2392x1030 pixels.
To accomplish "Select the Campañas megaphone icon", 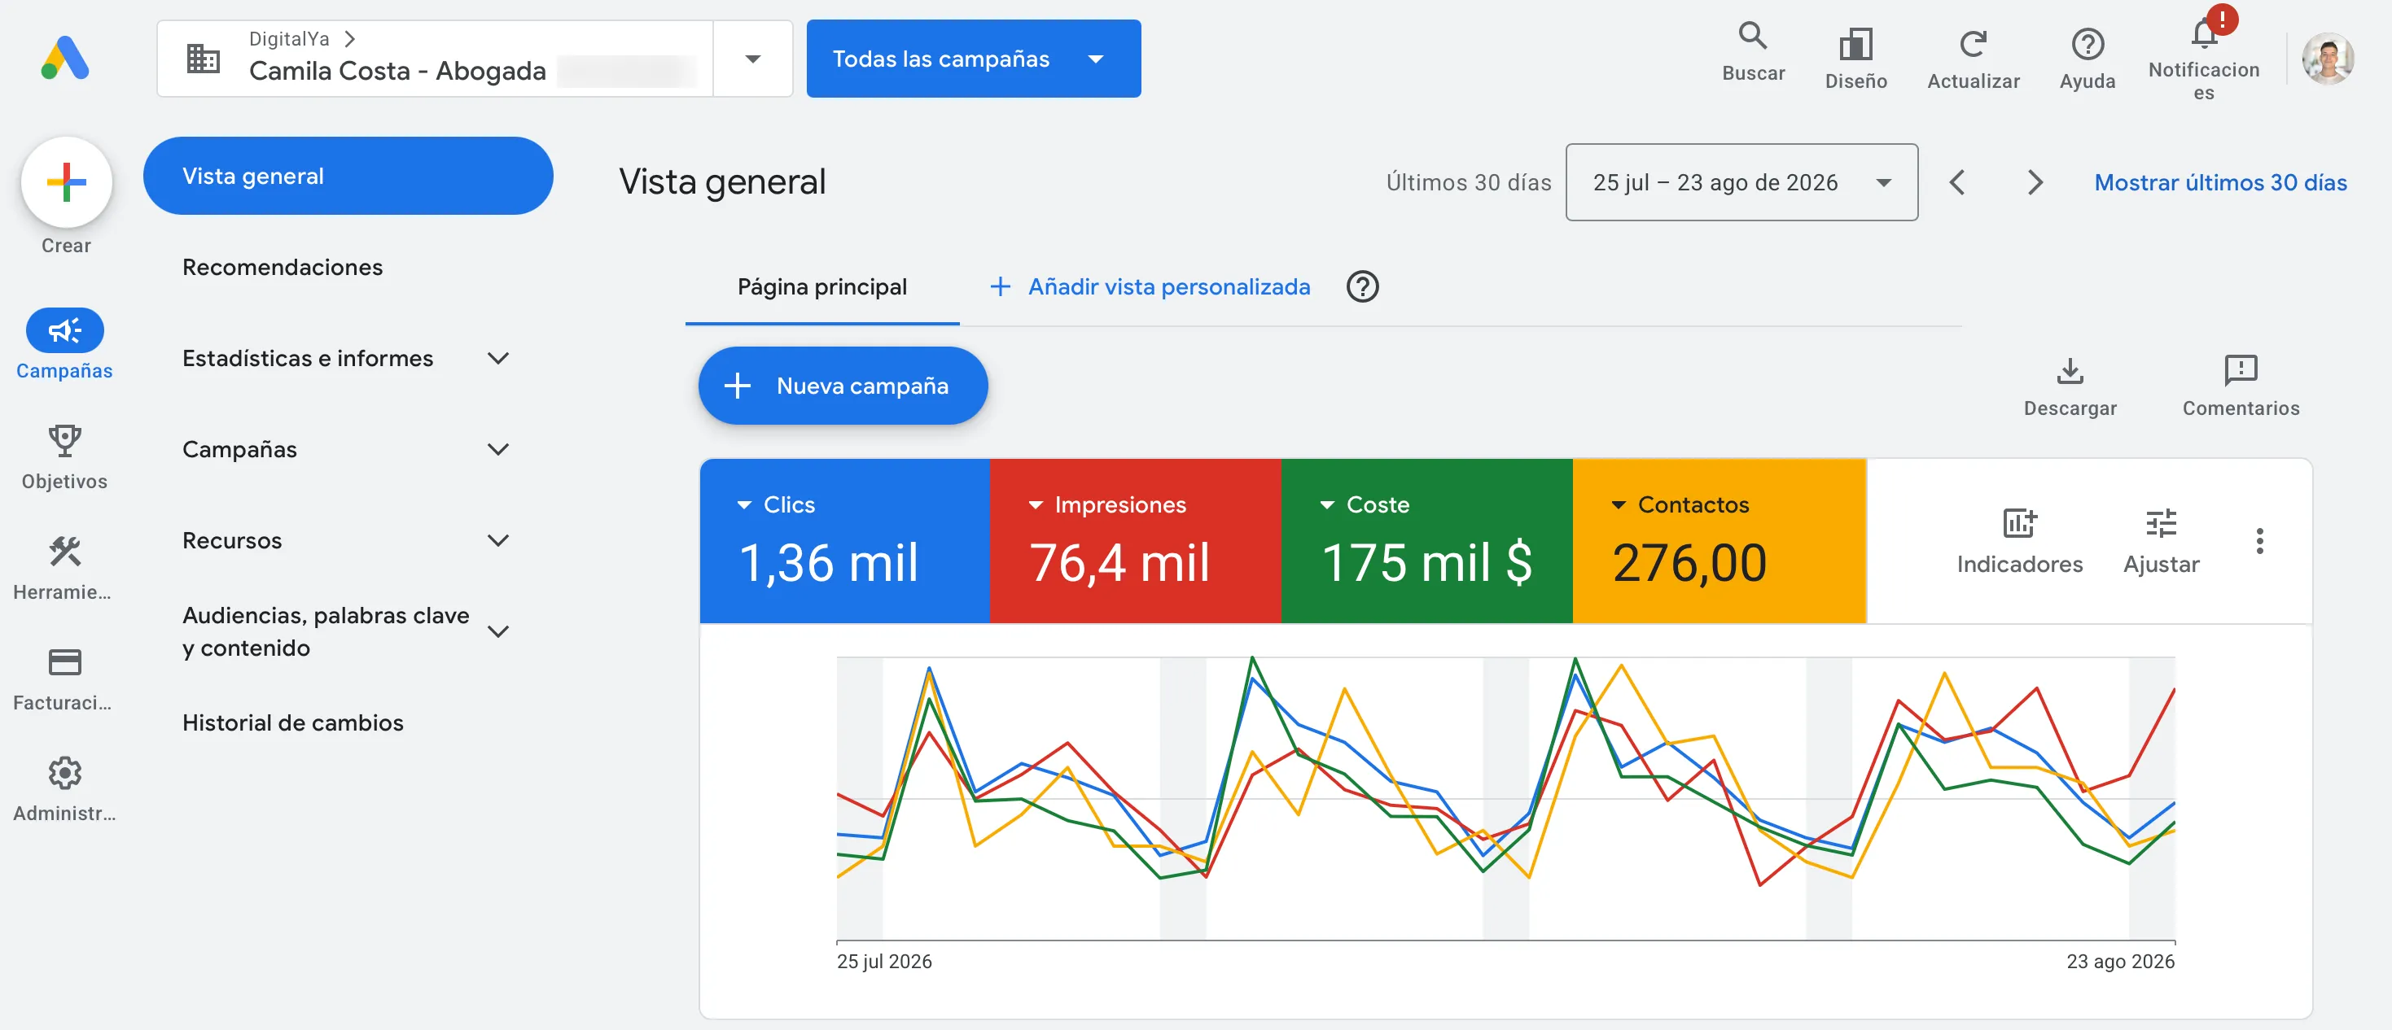I will pyautogui.click(x=64, y=330).
